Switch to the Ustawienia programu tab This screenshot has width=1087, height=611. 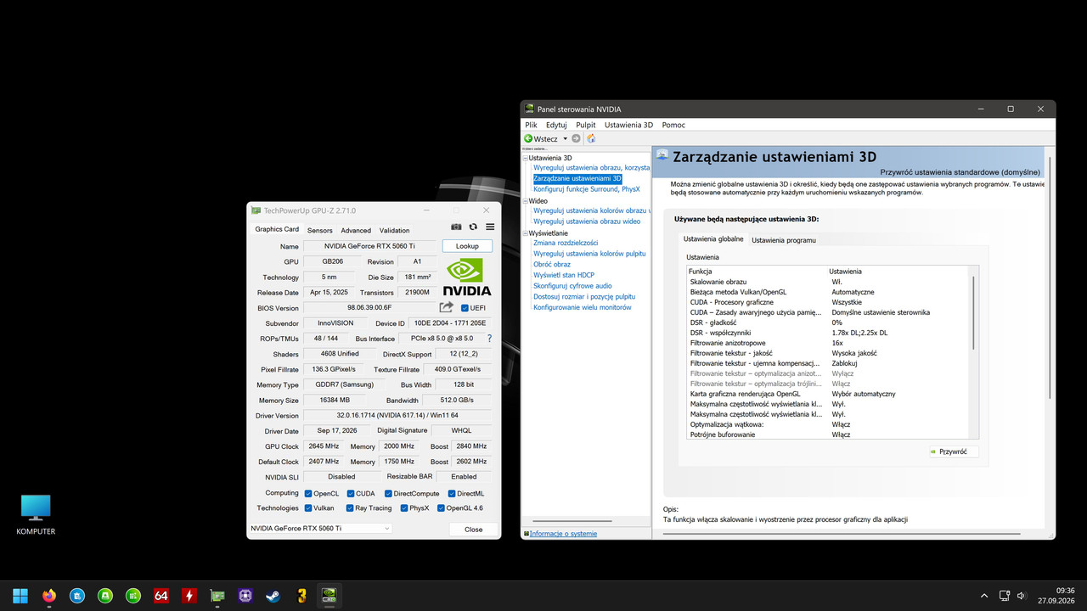[784, 240]
